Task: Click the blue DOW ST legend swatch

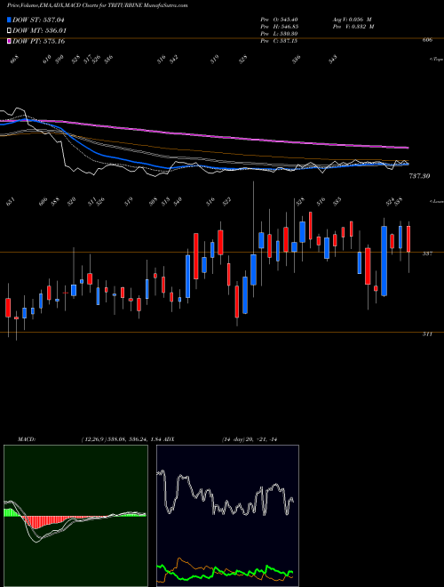Action: [10, 20]
